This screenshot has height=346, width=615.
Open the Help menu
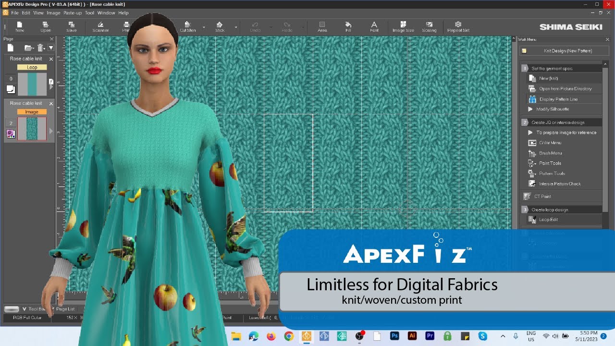pos(123,13)
